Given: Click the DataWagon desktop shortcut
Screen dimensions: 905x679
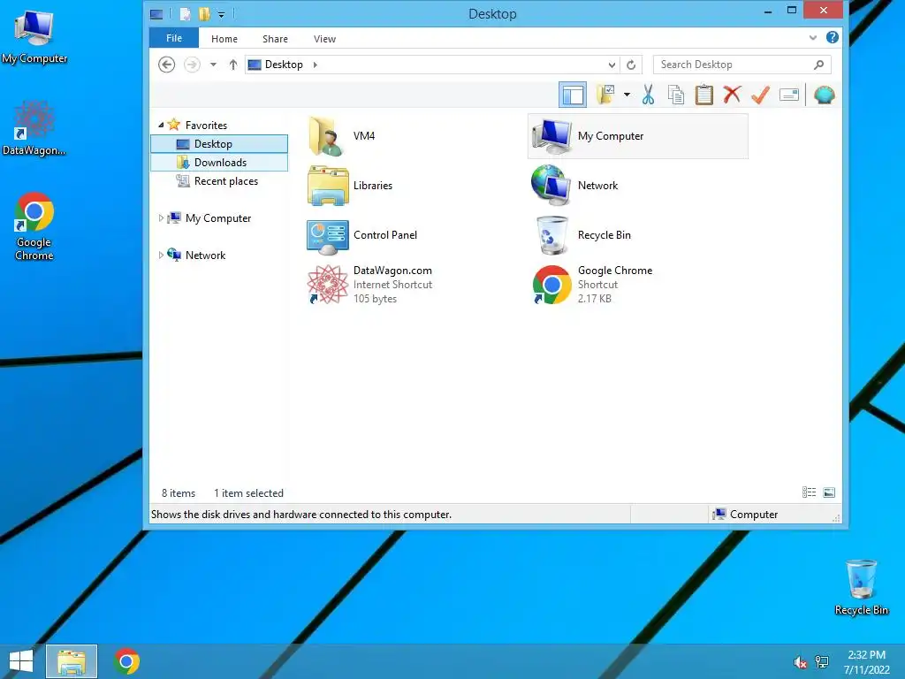Looking at the screenshot, I should click(x=34, y=128).
